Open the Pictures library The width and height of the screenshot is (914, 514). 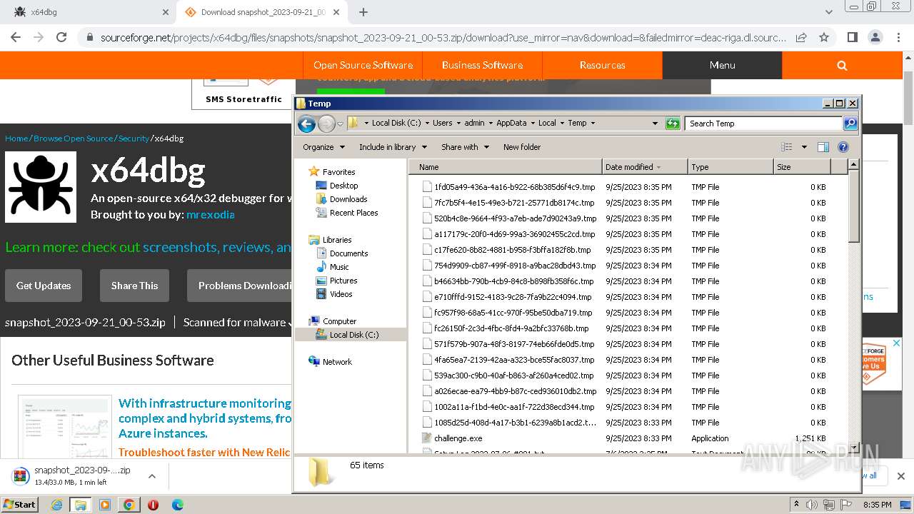[x=343, y=281]
